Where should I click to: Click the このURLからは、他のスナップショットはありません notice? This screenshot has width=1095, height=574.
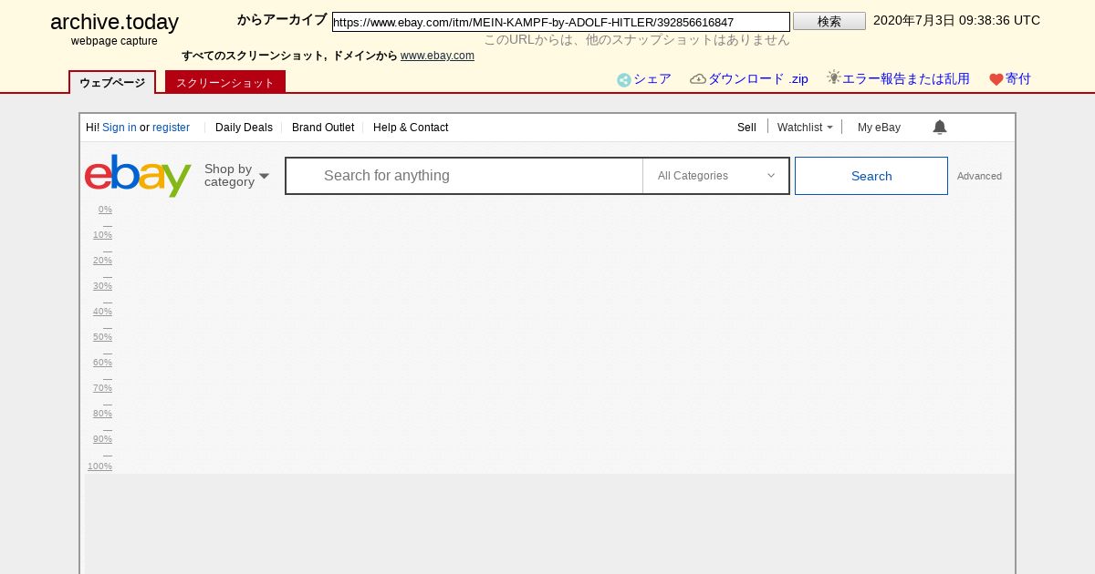[637, 40]
